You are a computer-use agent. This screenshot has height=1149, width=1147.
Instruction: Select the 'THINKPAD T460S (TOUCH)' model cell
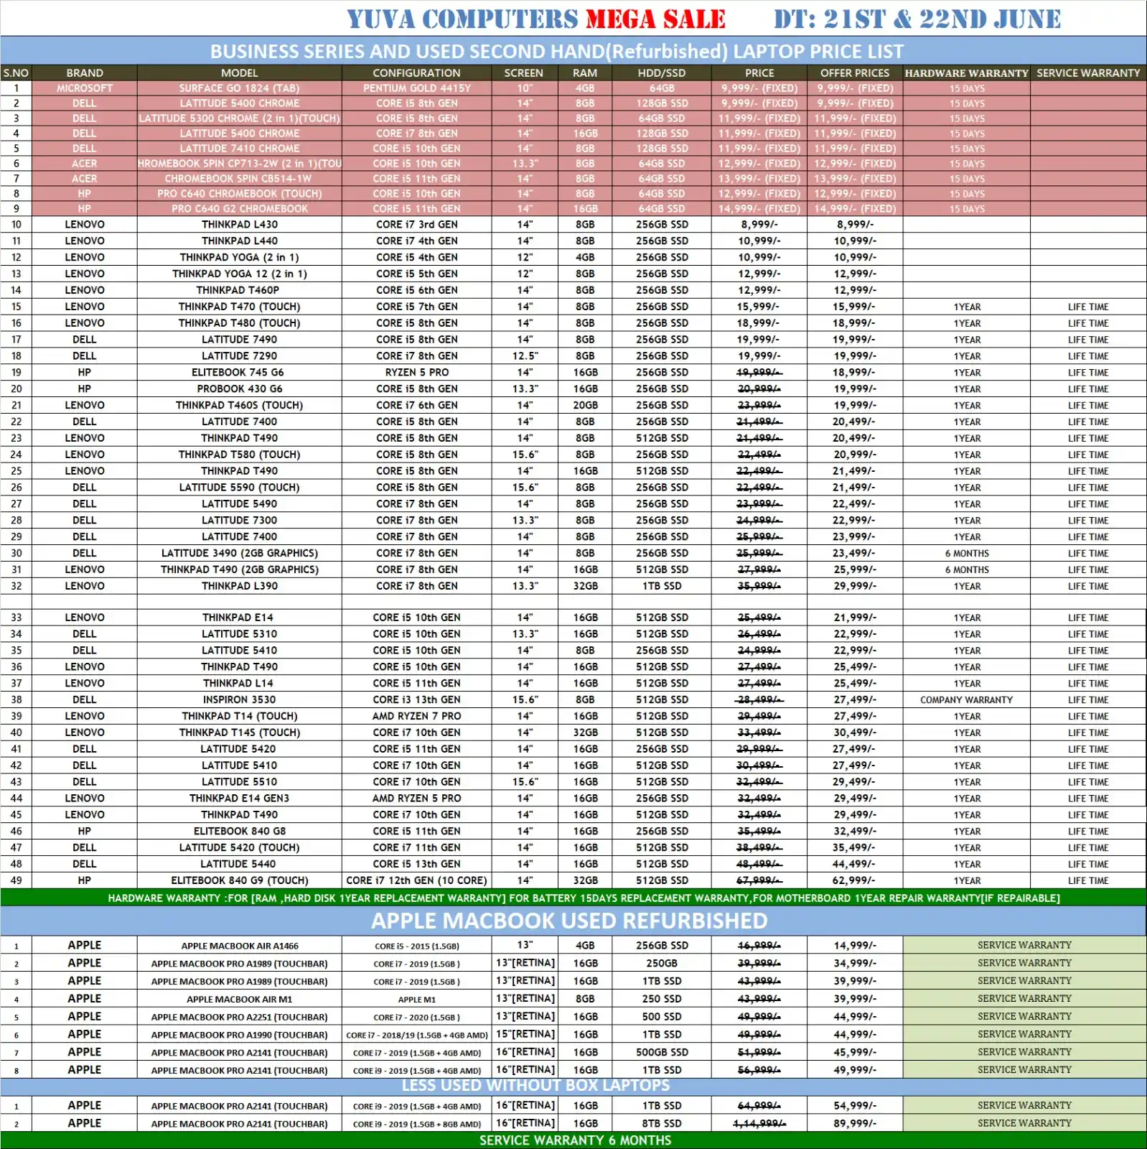click(240, 406)
